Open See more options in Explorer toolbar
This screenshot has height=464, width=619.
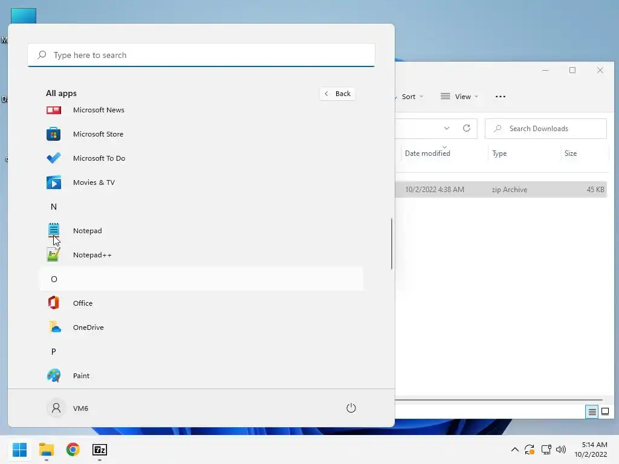[x=500, y=97]
